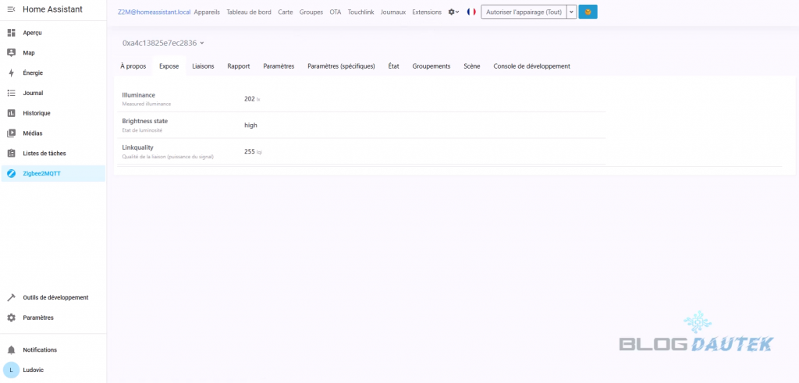Click Autoriser l'appairage (Tout) button
Screen dimensions: 799x383
(524, 12)
